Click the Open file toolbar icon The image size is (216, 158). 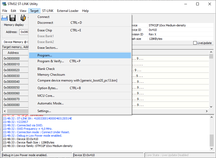[x=4, y=18]
